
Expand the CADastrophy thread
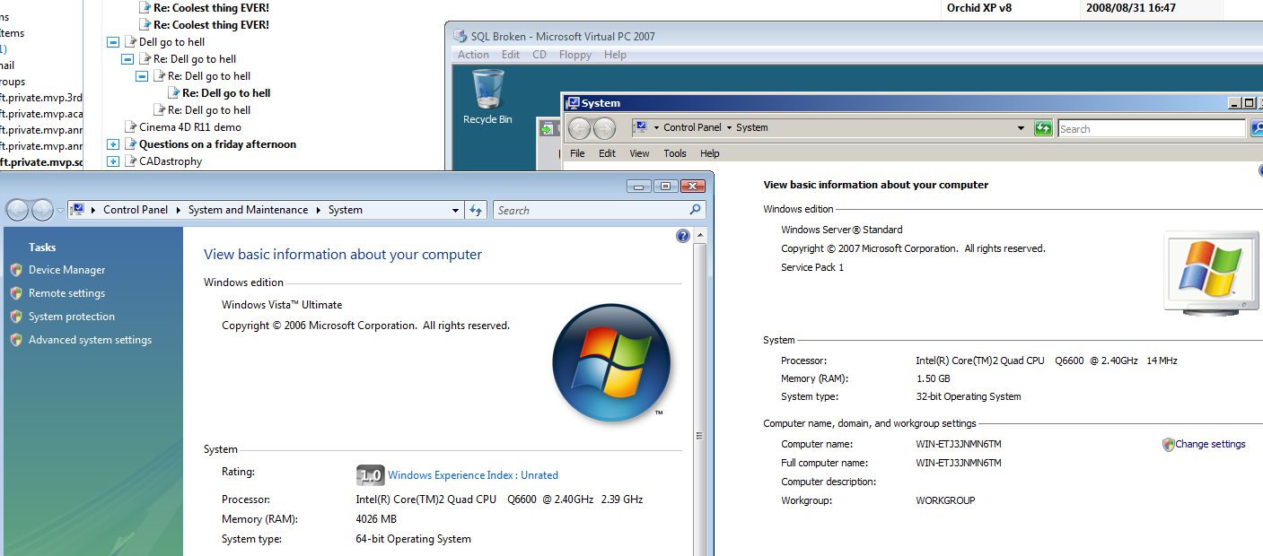(113, 161)
